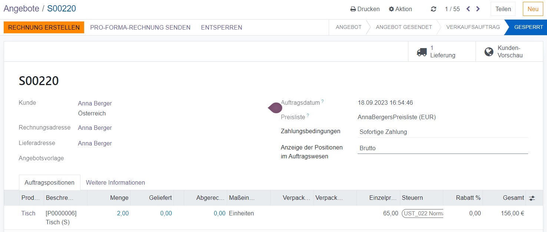Click Angebote breadcrumb link
The height and width of the screenshot is (232, 547).
click(21, 9)
